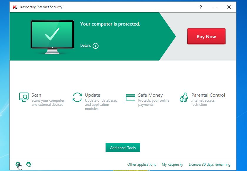The image size is (247, 171).
Task: Click the Kaspersky logo in title bar
Action: [15, 7]
